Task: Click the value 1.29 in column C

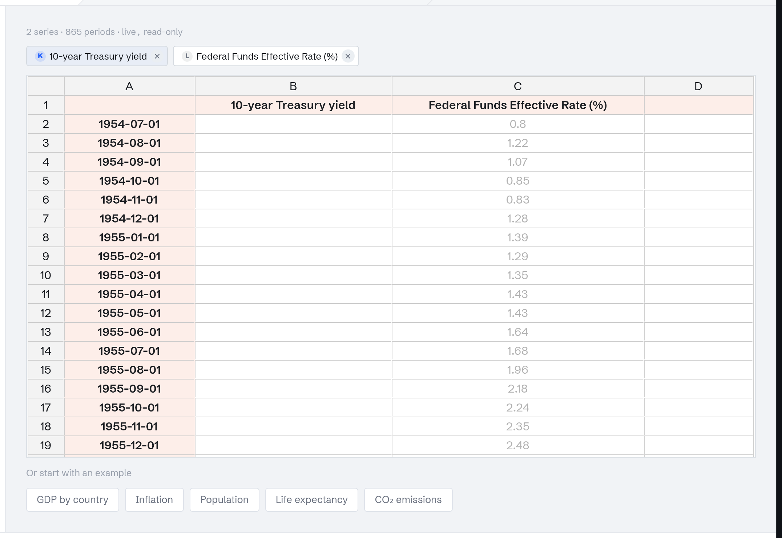Action: click(518, 256)
